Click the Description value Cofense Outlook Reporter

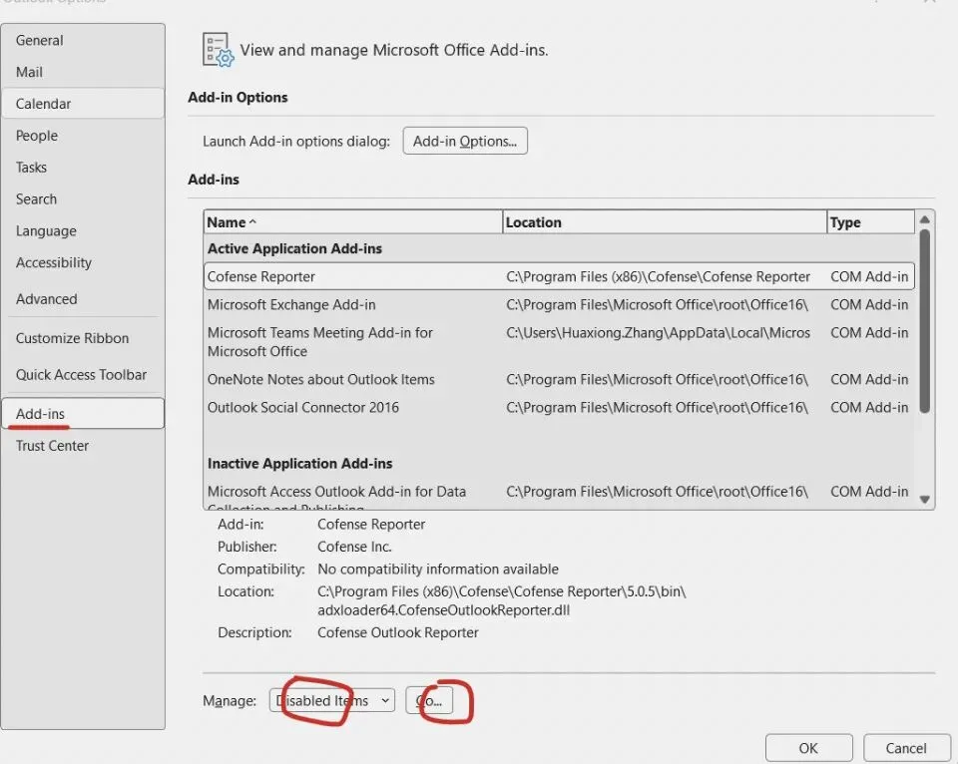pyautogui.click(x=398, y=632)
